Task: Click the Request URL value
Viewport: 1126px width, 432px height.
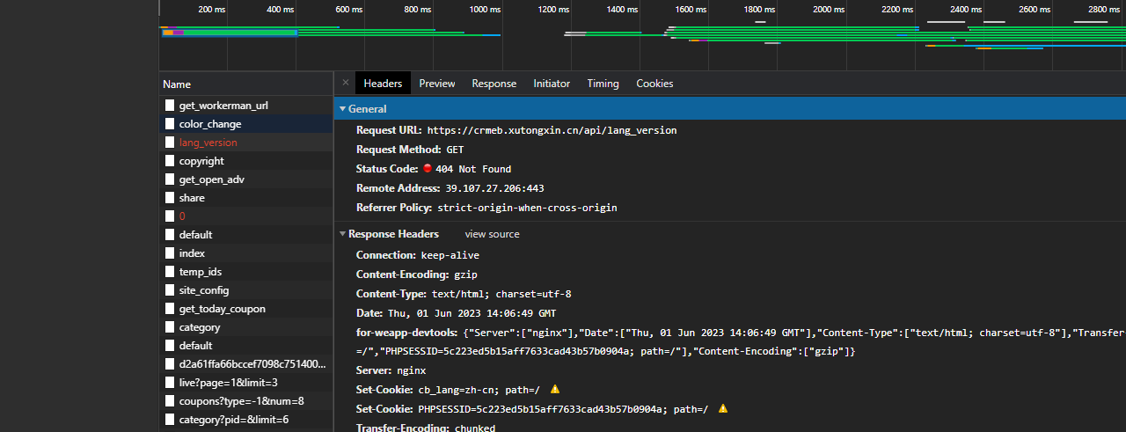Action: (552, 130)
